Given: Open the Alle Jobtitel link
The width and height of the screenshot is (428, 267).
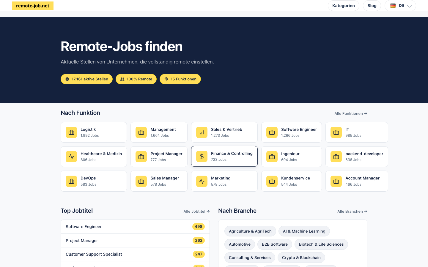Looking at the screenshot, I should pyautogui.click(x=196, y=211).
